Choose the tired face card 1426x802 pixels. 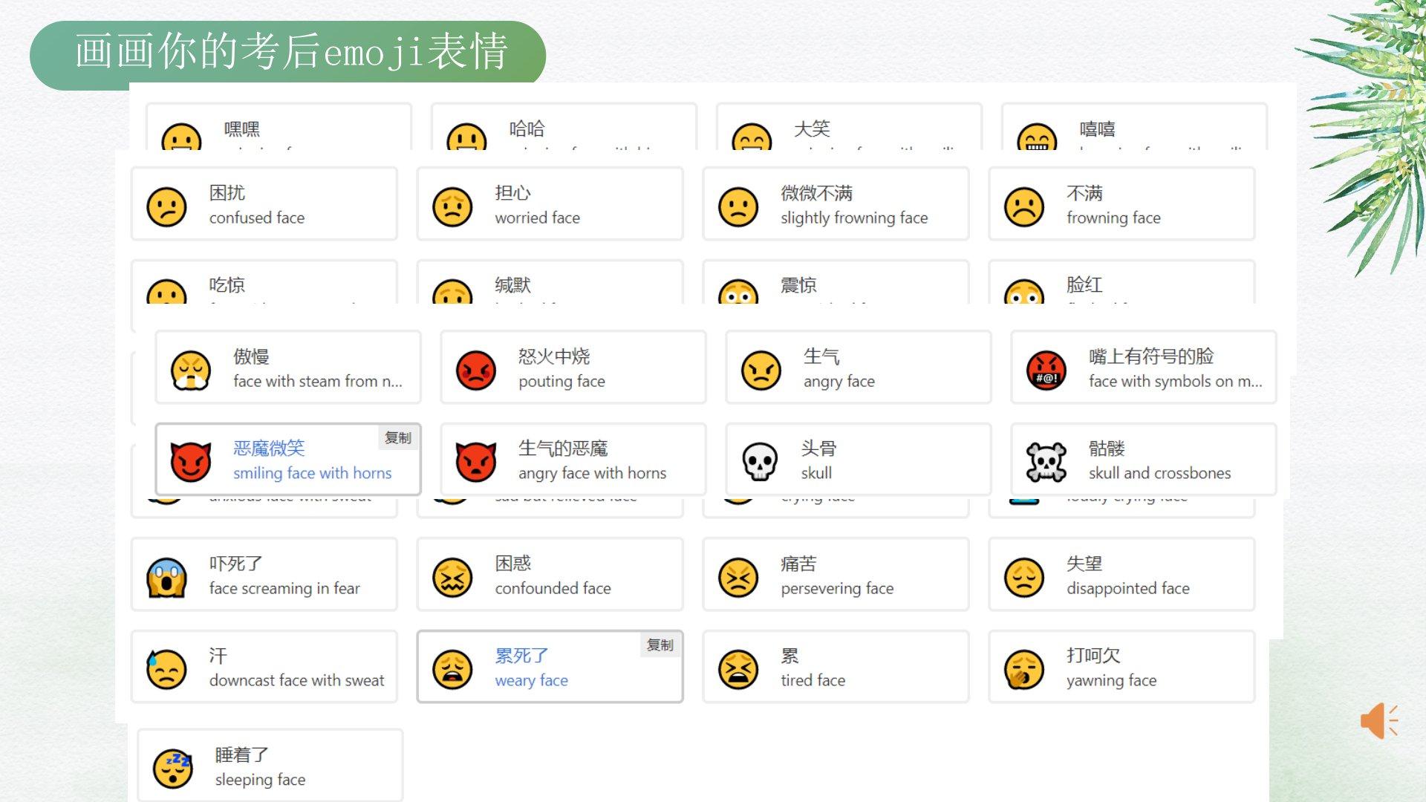(x=836, y=667)
